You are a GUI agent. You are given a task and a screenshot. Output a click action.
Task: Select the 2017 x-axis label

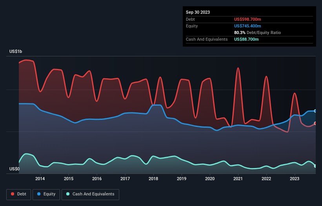click(x=125, y=179)
